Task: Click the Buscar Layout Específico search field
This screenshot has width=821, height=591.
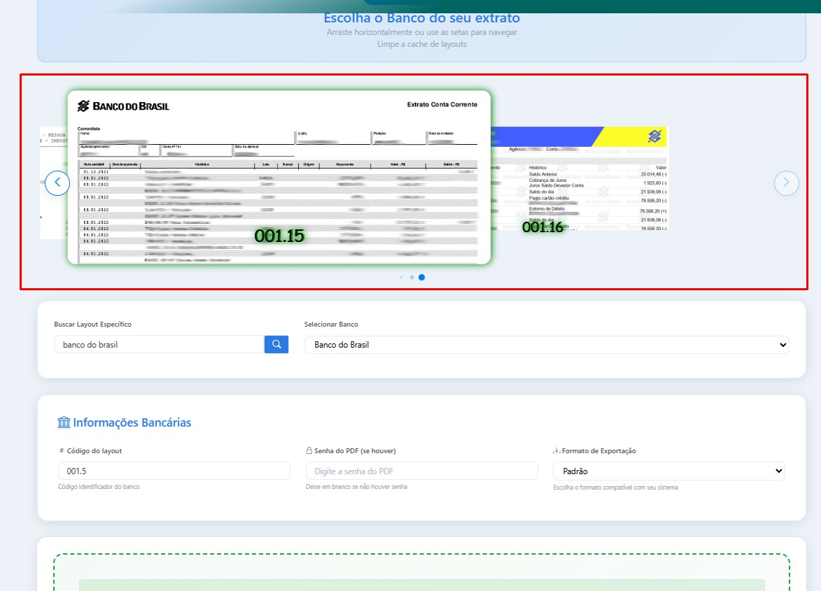Action: [x=159, y=344]
